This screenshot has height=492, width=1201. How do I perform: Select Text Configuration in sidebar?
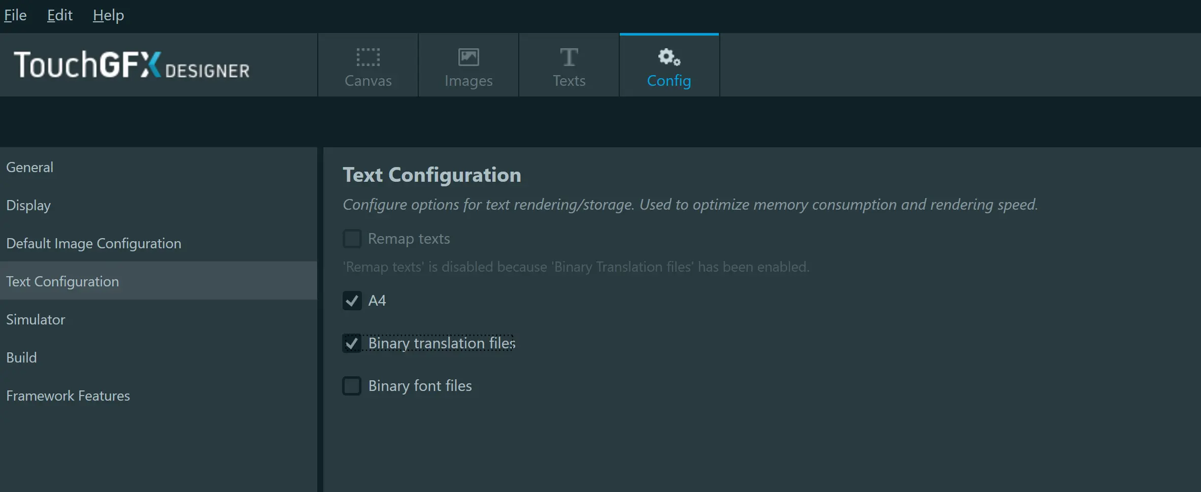[x=158, y=281]
